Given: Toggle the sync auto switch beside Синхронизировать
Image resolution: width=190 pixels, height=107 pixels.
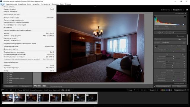Looking at the screenshot, I should [x=155, y=86].
